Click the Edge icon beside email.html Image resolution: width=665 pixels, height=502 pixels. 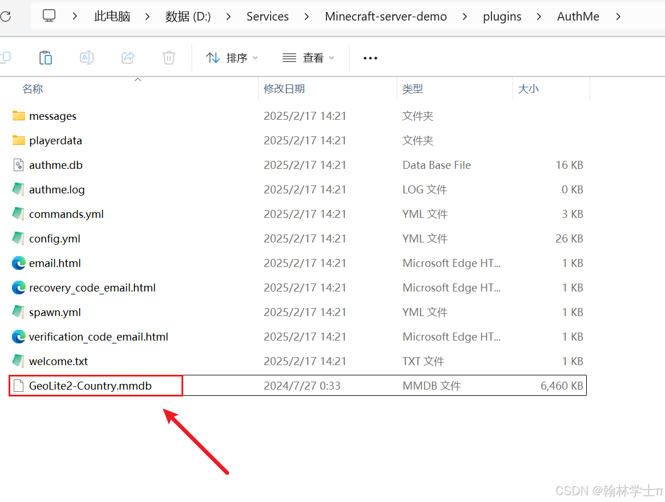[19, 264]
